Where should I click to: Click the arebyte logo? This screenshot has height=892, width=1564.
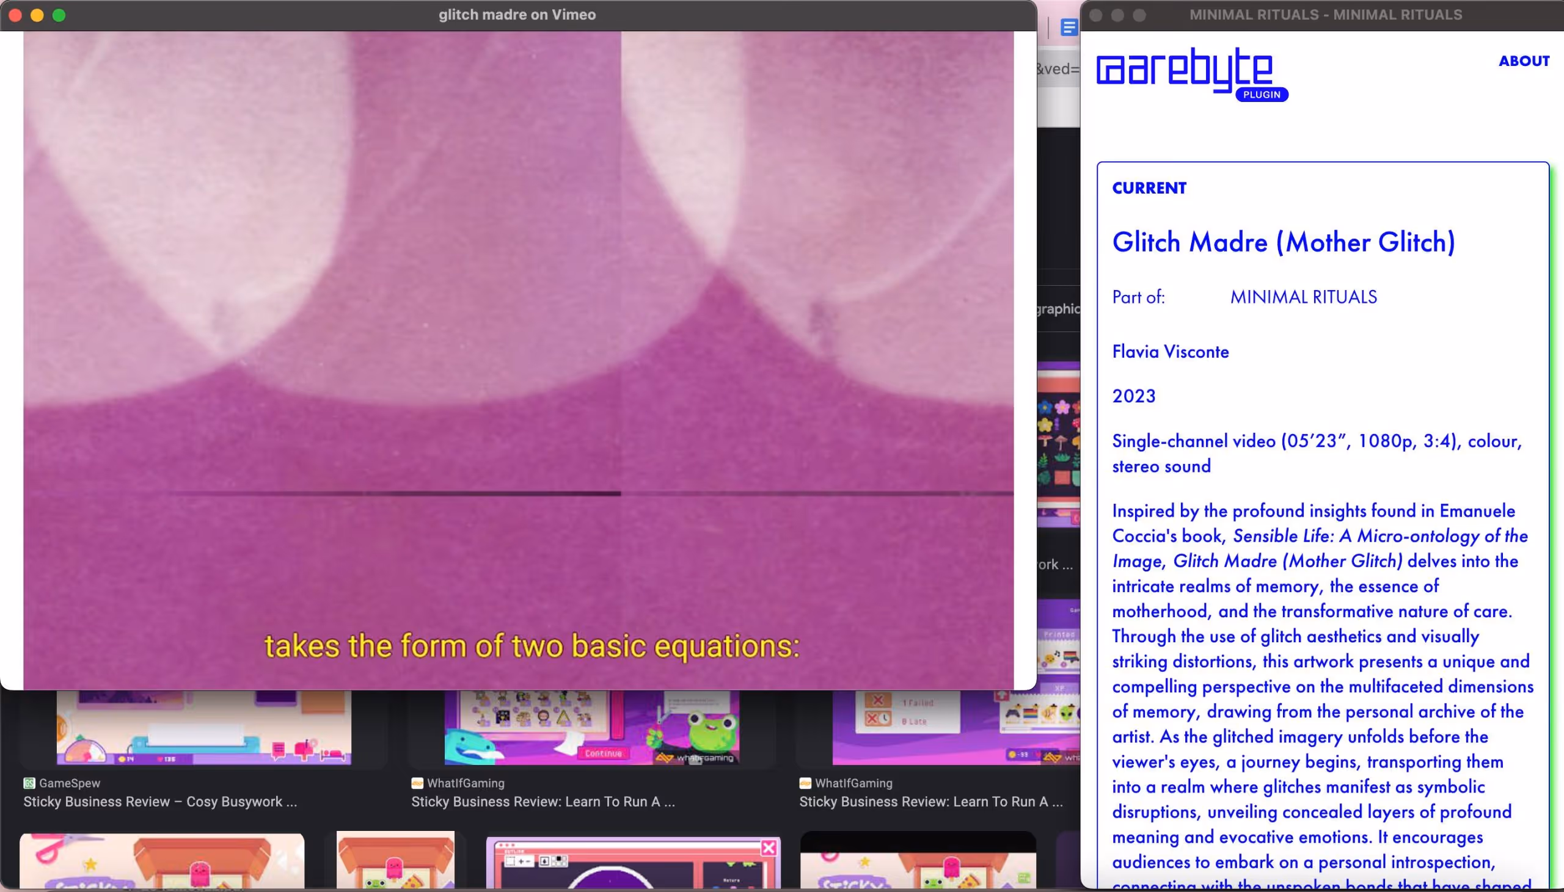[1184, 68]
